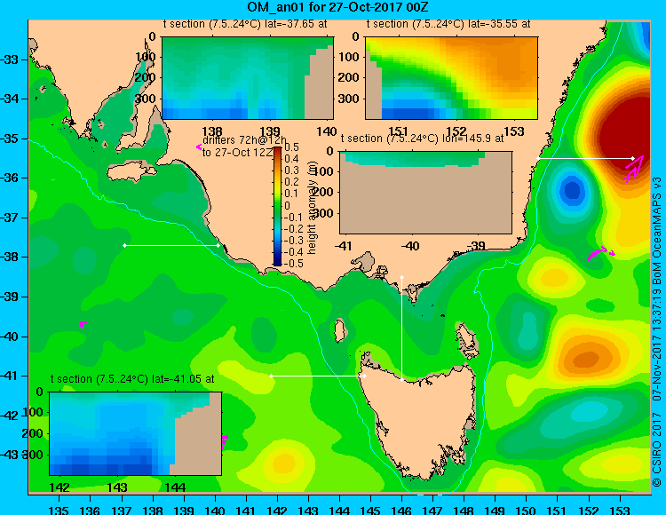Click the vertical CSIRO BoM OceanMAPS v3 credit text
666x515 pixels.
click(657, 331)
